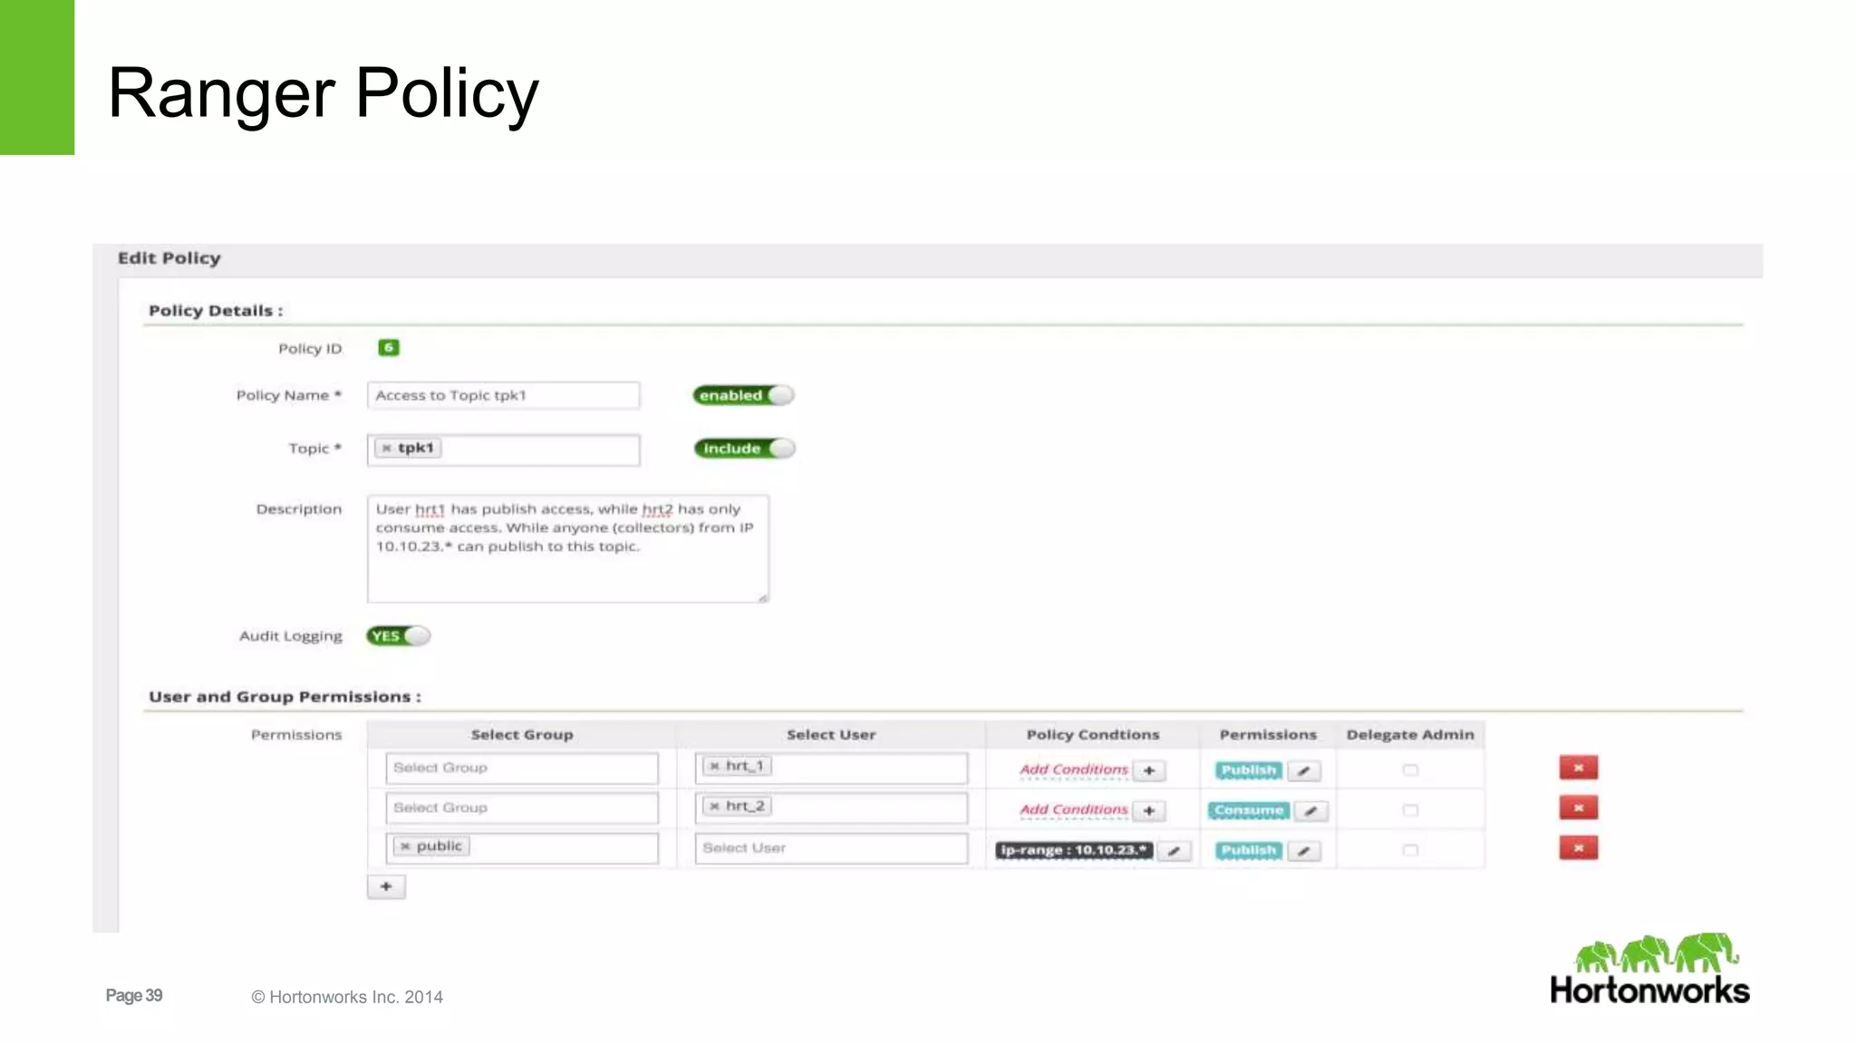The image size is (1856, 1044).
Task: Edit Publish permission pencil for public row
Action: tap(1303, 850)
